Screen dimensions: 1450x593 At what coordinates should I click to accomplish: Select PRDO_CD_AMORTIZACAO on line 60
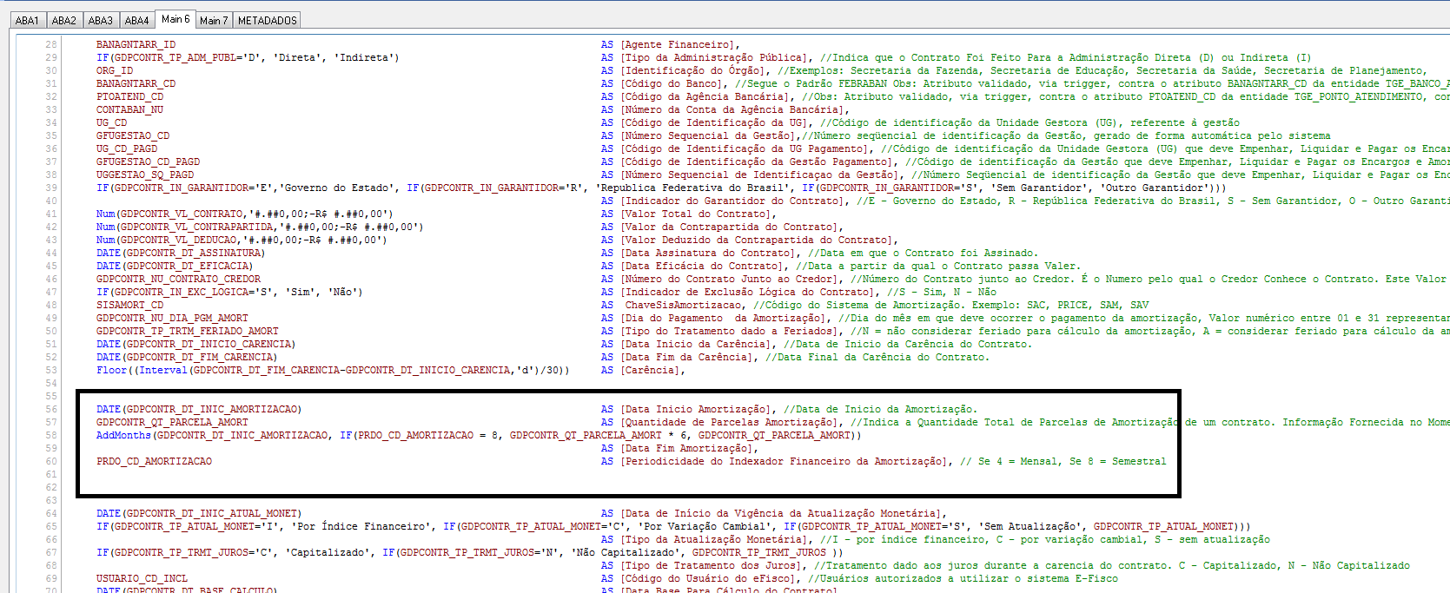click(154, 461)
